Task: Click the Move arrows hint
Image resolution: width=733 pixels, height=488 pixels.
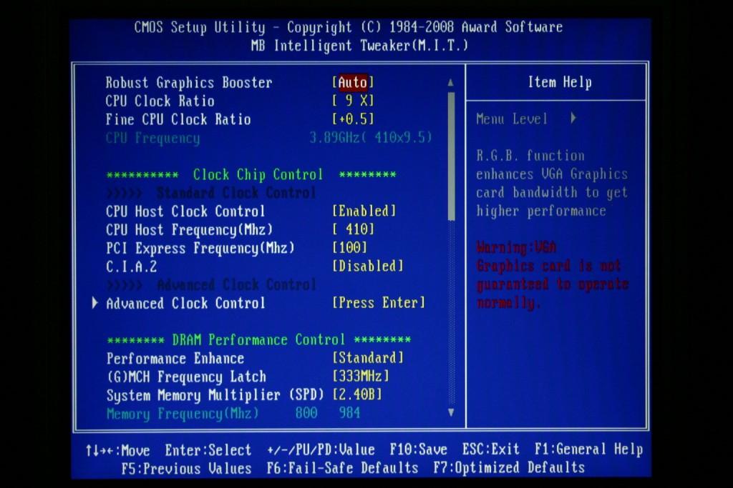Action: (x=118, y=450)
